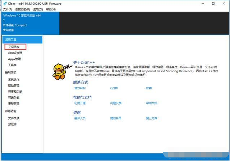Click the 官方网站 link
This screenshot has height=161, width=230.
tap(80, 88)
